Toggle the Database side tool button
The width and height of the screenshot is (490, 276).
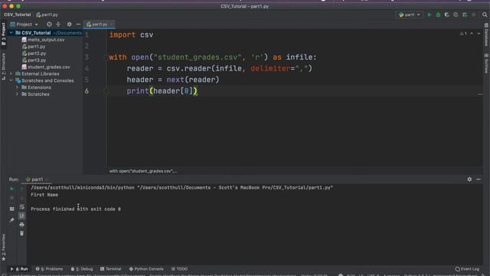(x=486, y=34)
